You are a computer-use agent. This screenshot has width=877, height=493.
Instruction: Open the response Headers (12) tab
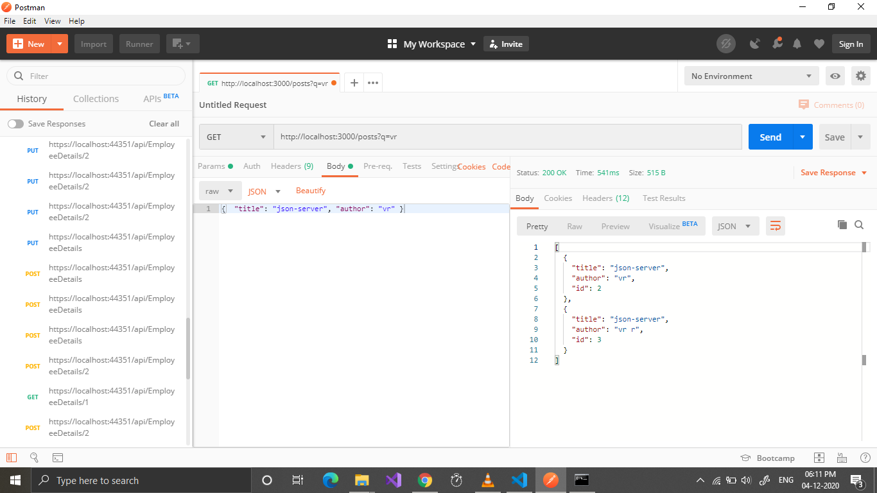pos(606,198)
